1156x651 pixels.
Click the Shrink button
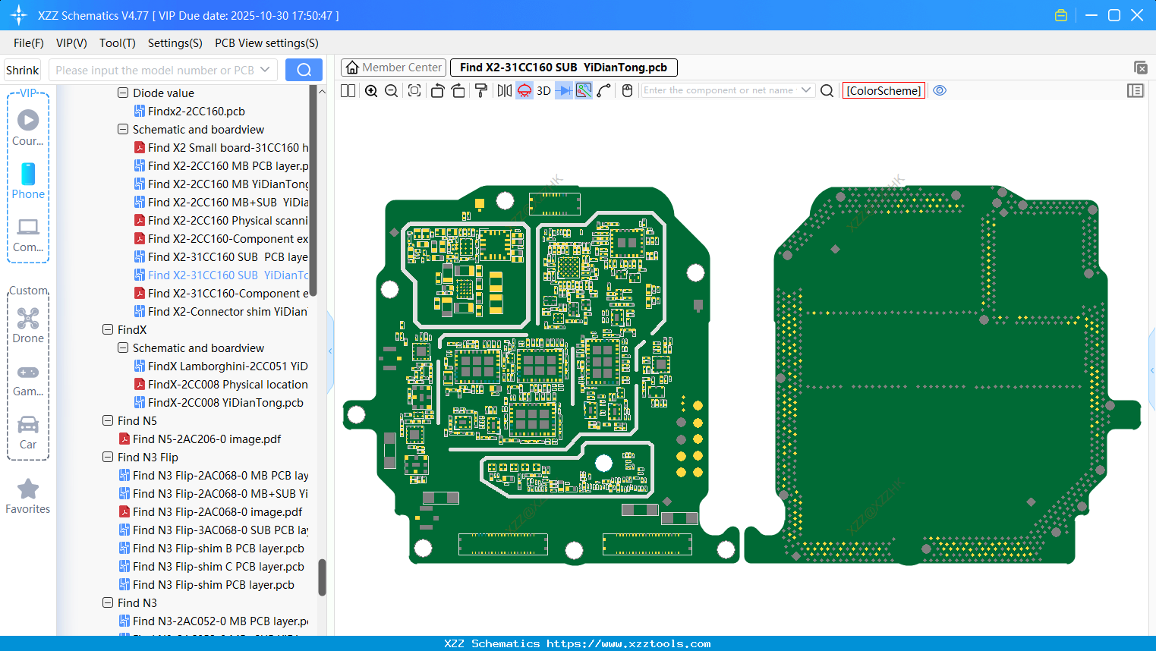[x=23, y=71]
